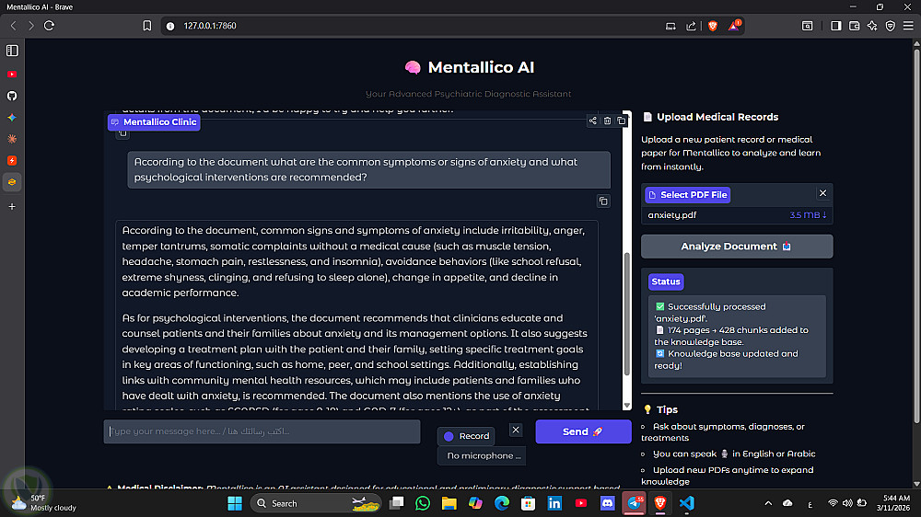Open the volume control in system tray
921x517 pixels.
(847, 503)
